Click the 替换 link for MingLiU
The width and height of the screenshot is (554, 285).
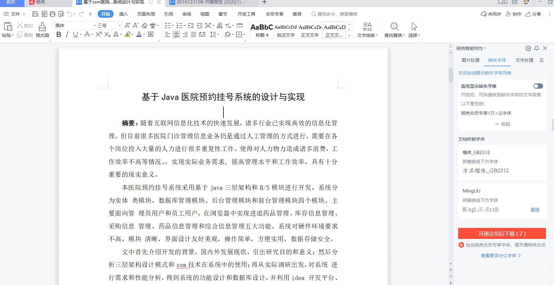535,209
